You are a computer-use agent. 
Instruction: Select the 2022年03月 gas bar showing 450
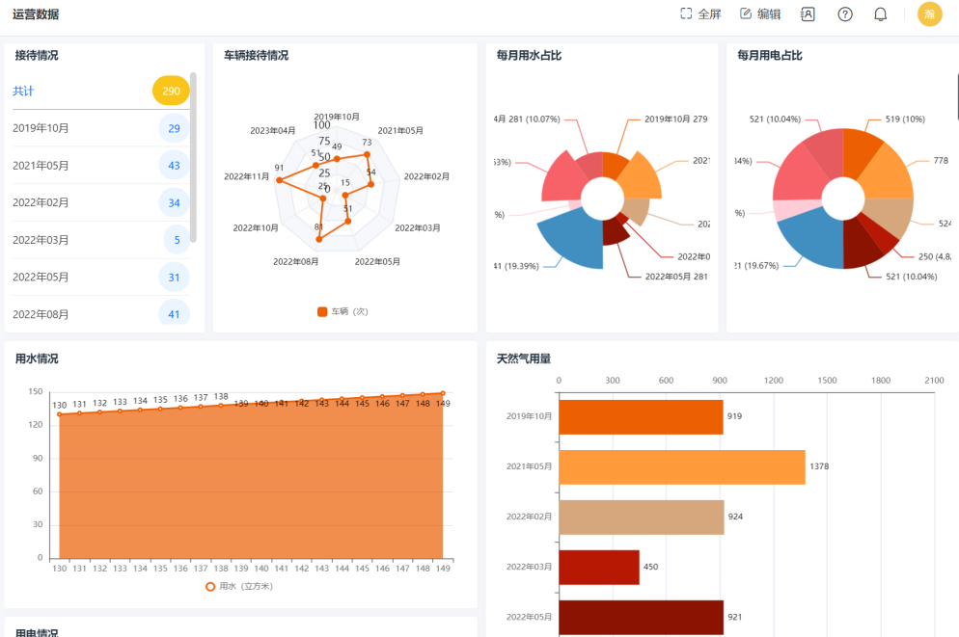(x=598, y=567)
